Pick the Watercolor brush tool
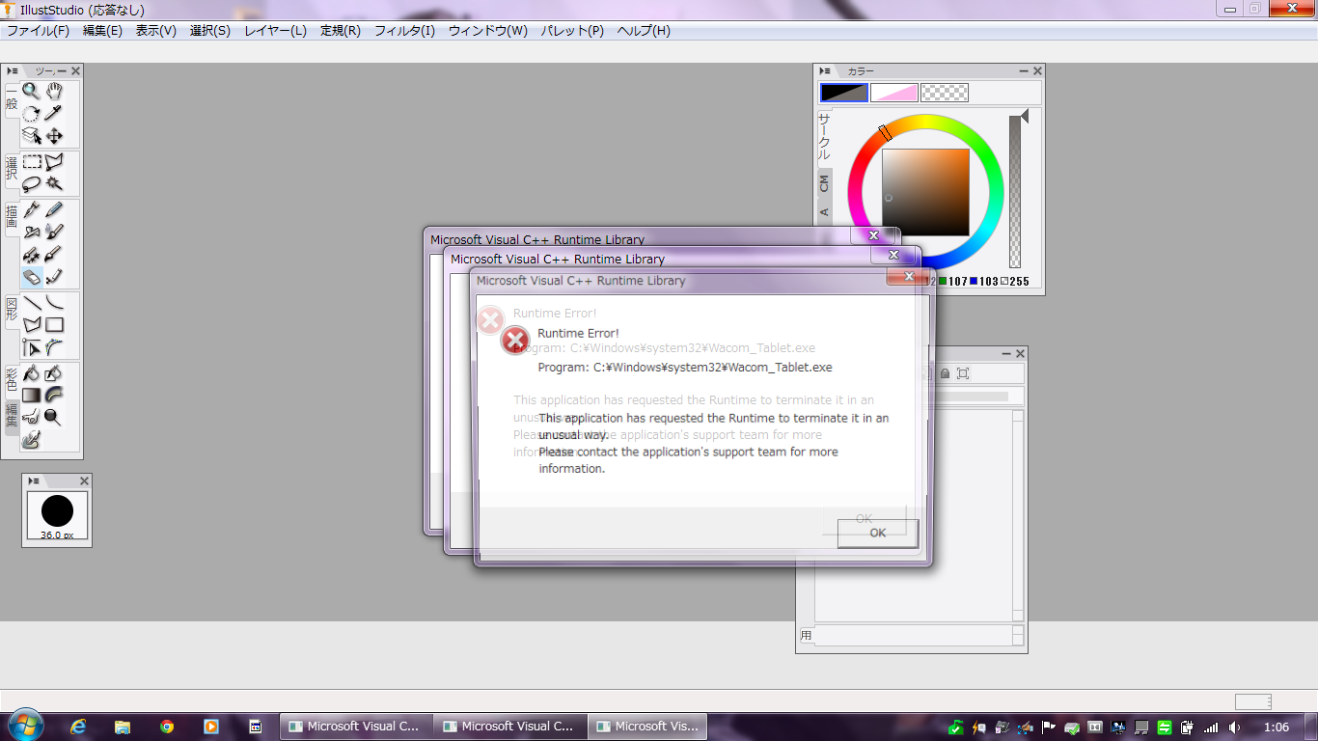Screen dimensions: 1318x741 [55, 232]
